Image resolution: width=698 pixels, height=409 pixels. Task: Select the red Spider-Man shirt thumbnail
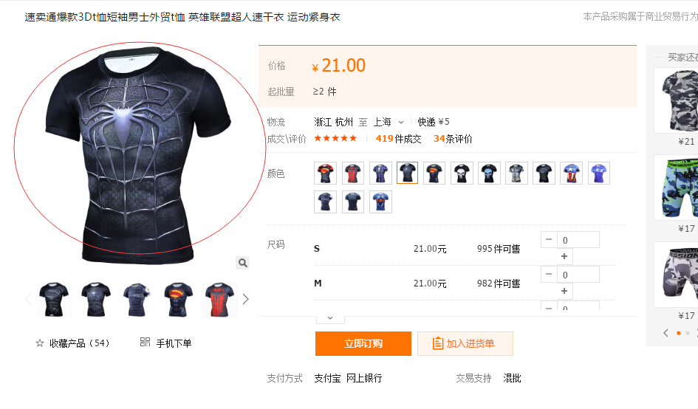pyautogui.click(x=219, y=299)
